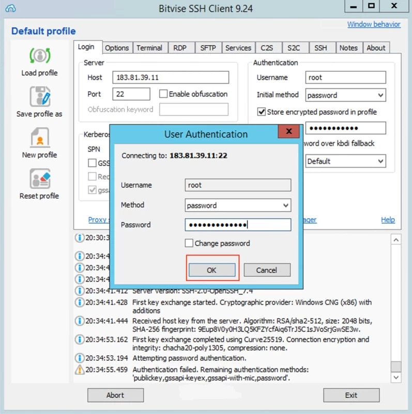Viewport: 412px width, 414px height.
Task: Open the Window behavior link
Action: (x=374, y=24)
